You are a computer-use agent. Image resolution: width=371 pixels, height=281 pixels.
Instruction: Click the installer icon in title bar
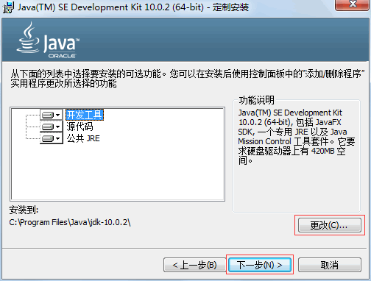[8, 7]
